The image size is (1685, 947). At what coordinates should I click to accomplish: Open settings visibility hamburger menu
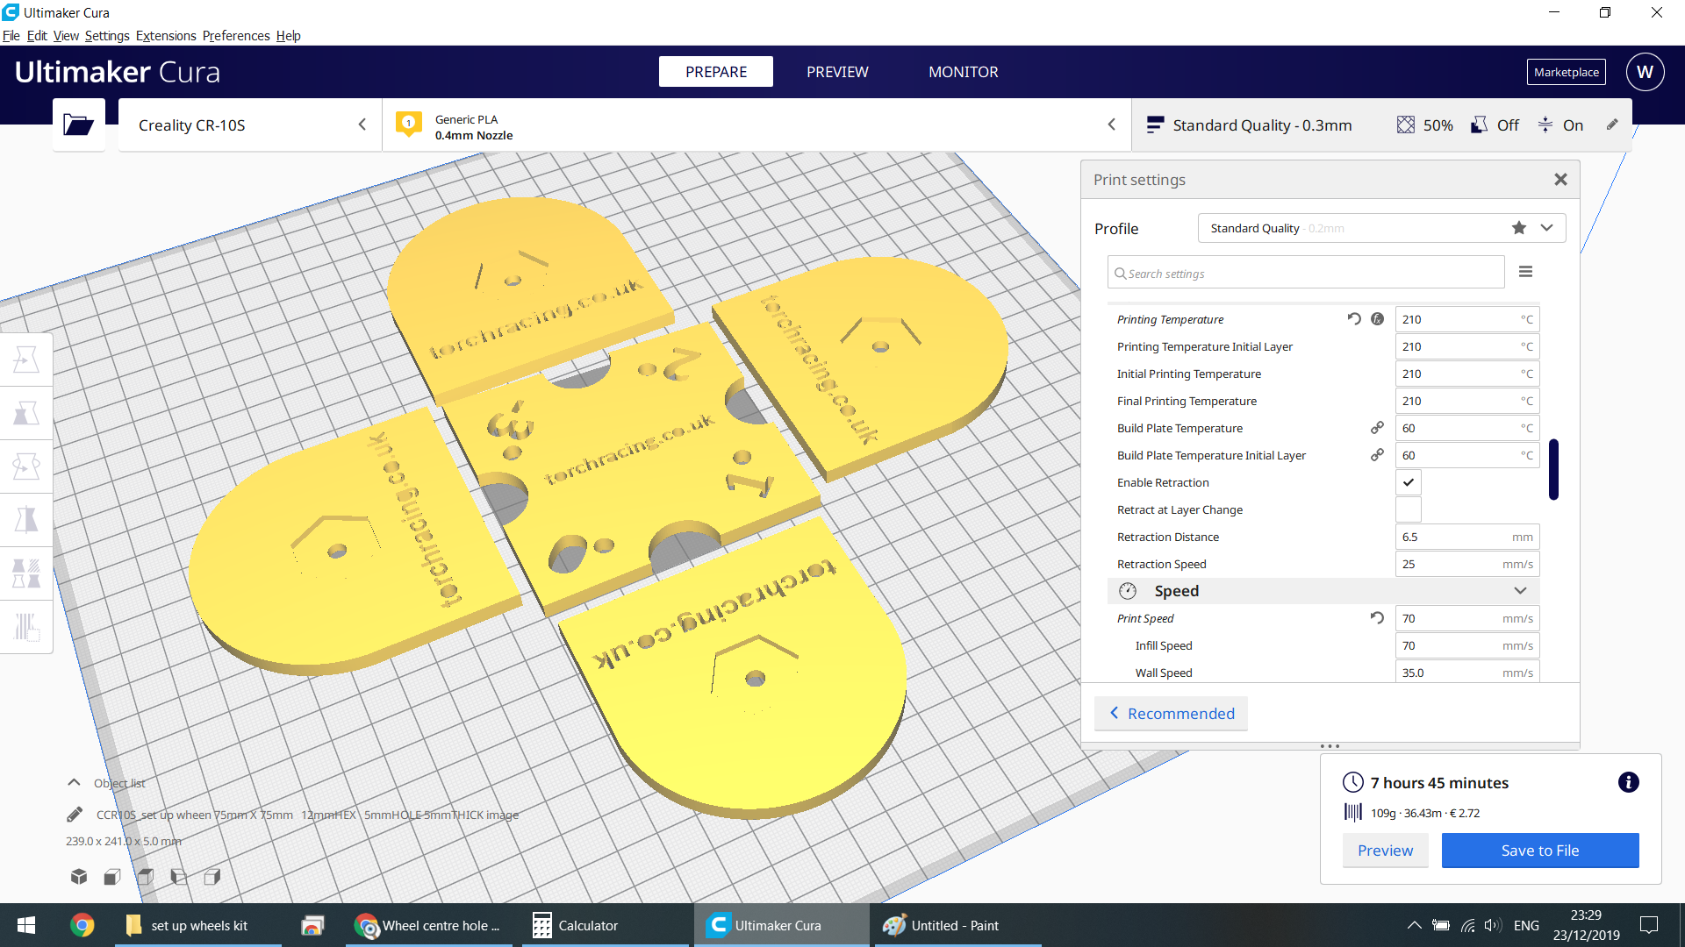pos(1526,272)
